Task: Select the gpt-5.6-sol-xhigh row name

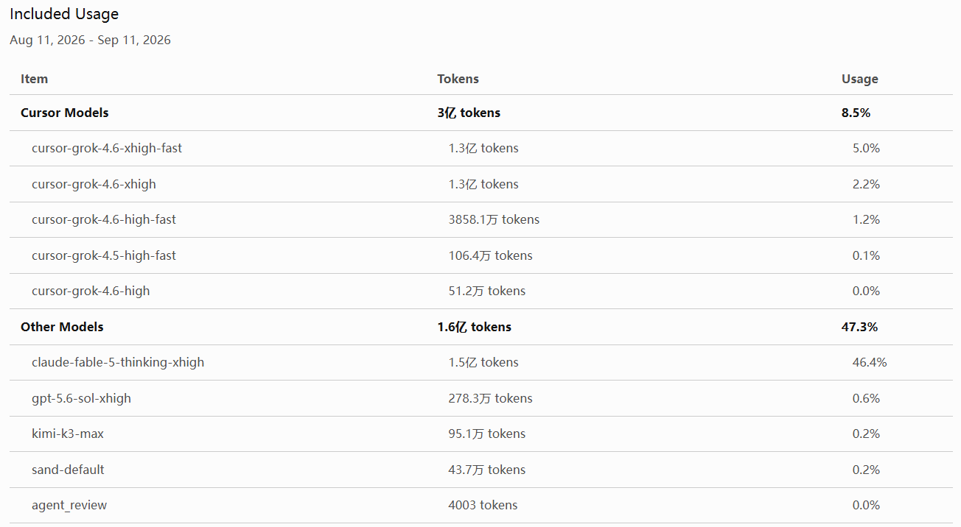Action: [x=81, y=398]
